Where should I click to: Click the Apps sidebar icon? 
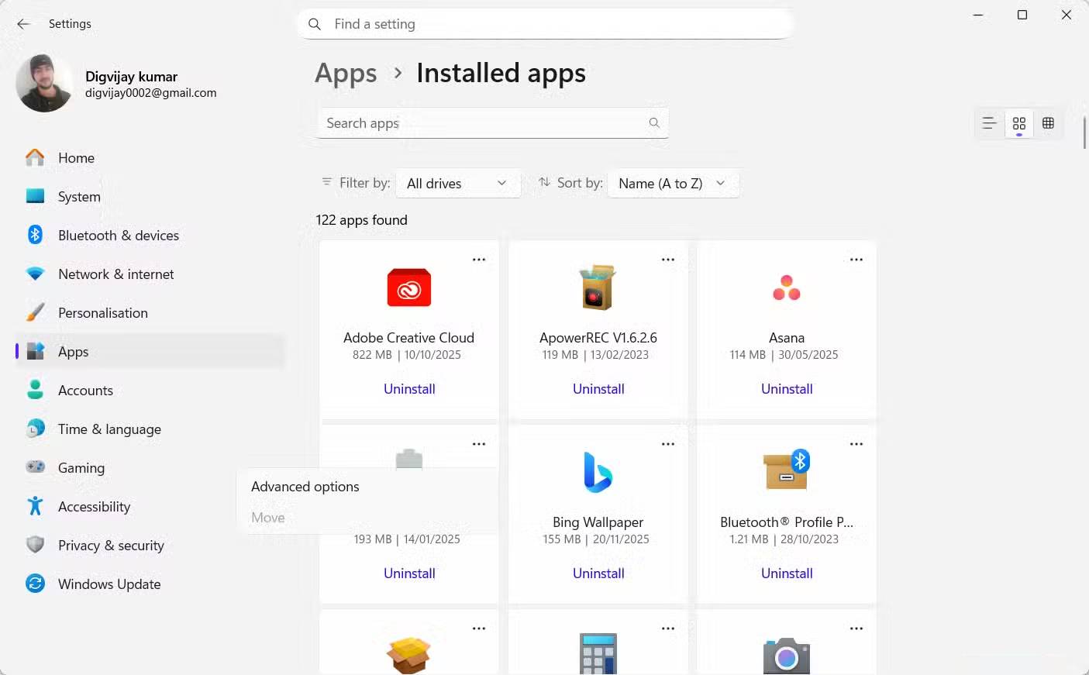coord(36,350)
